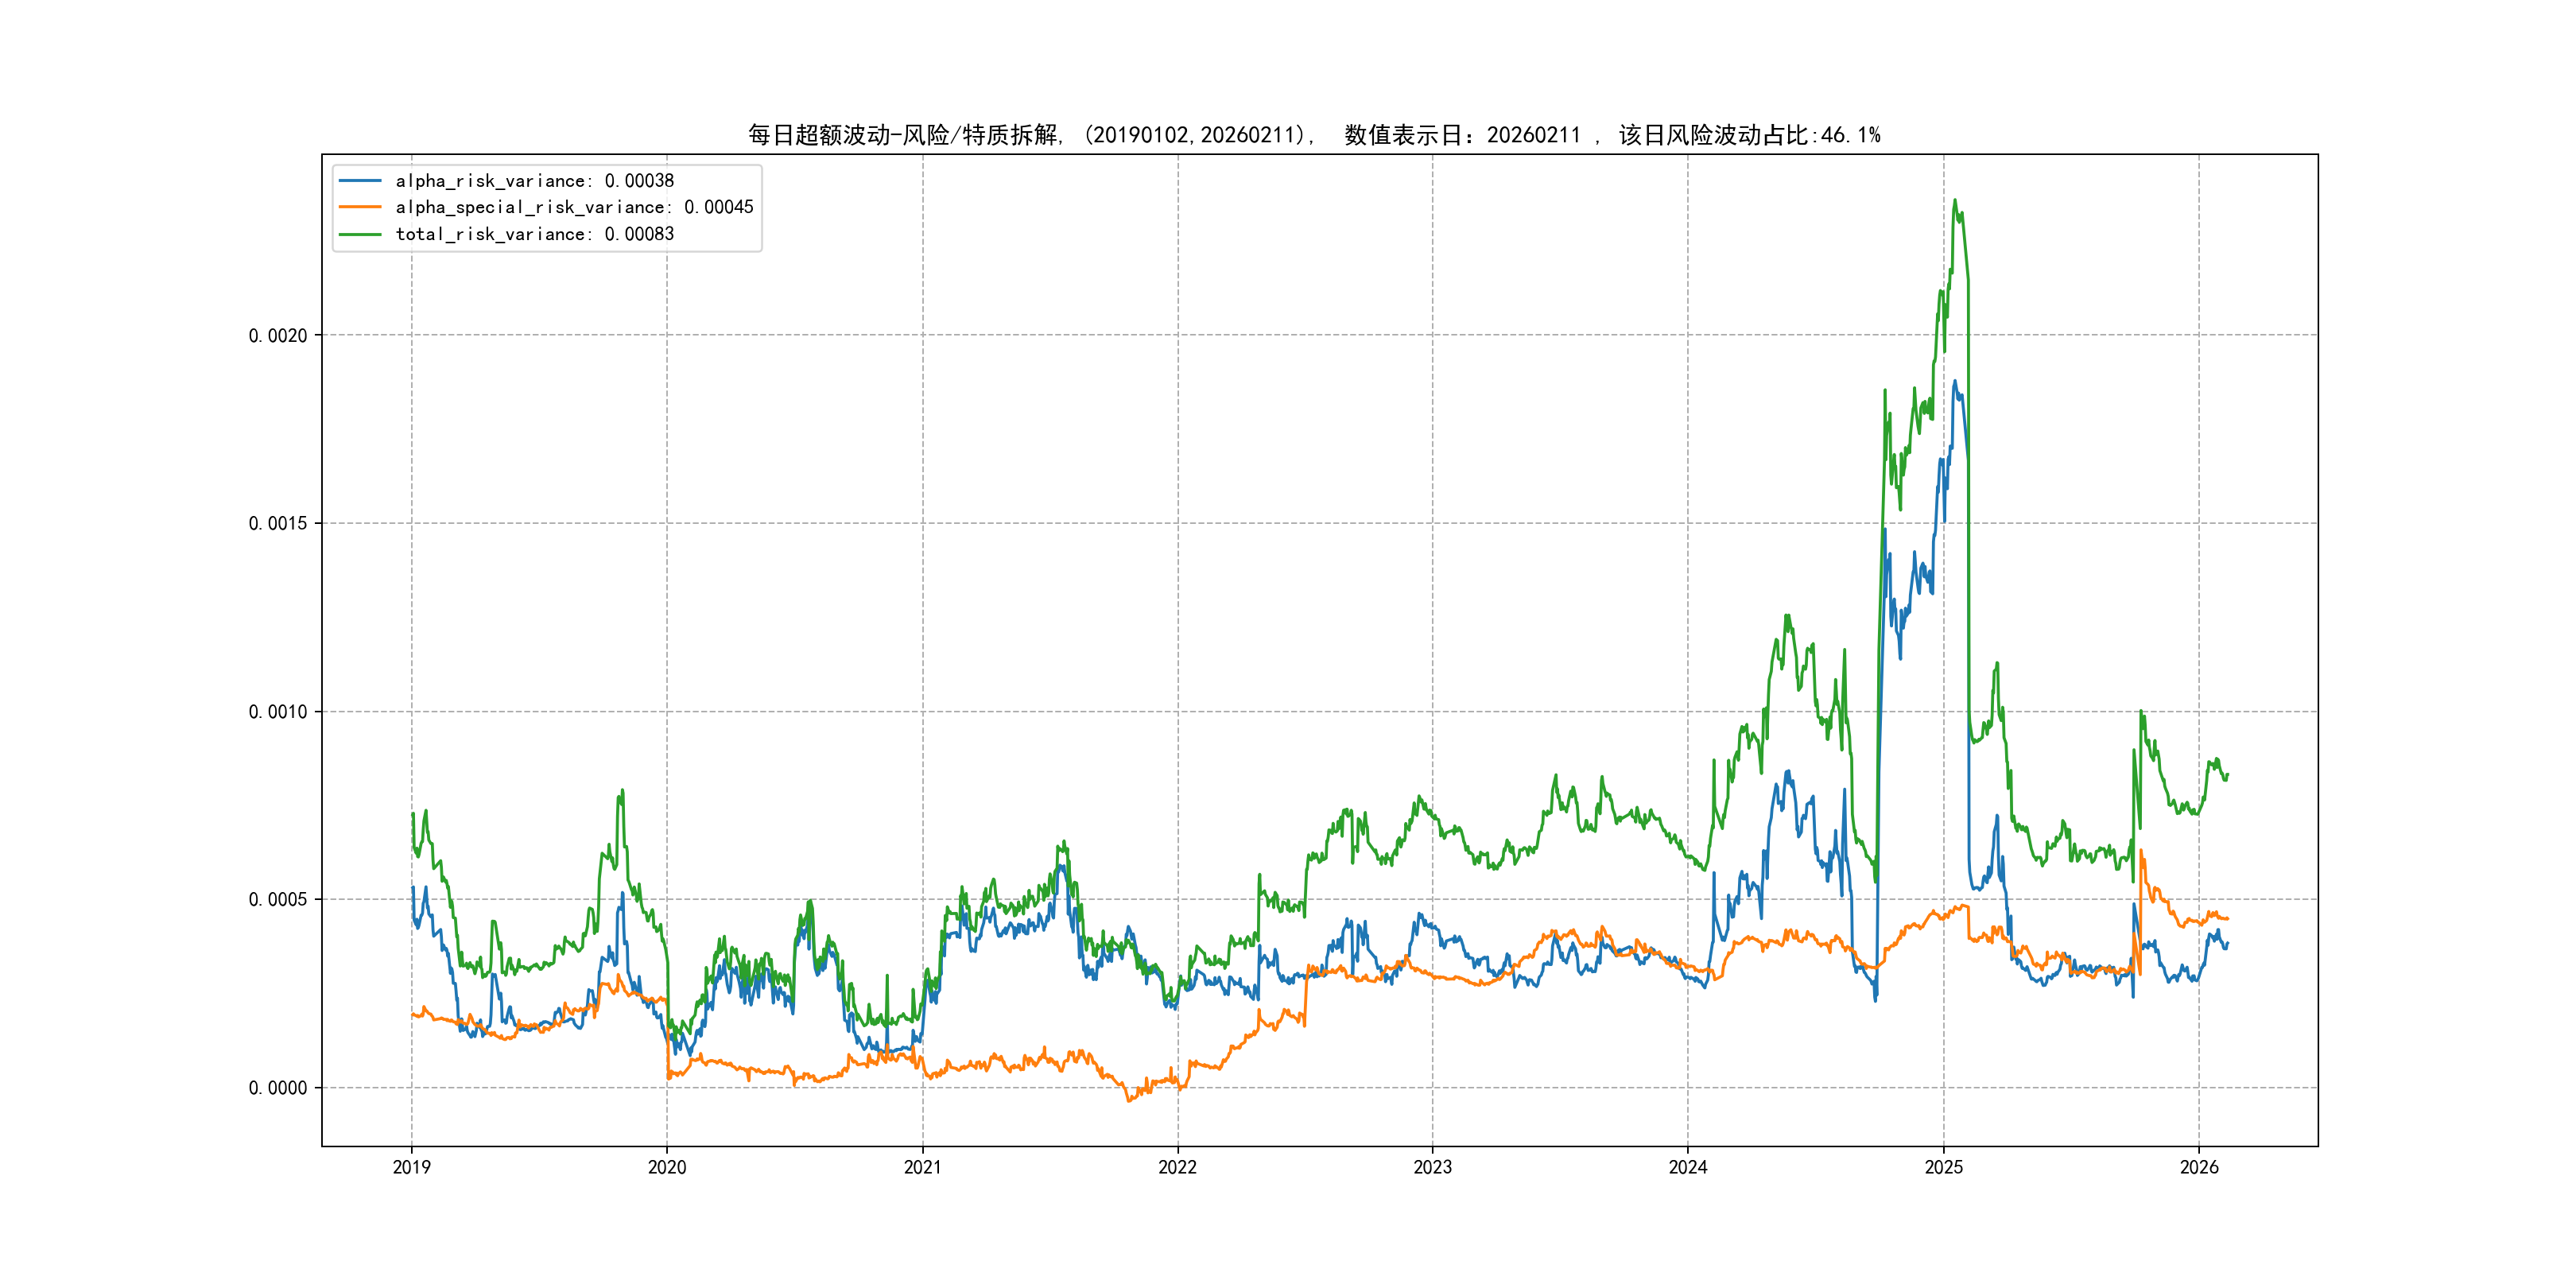Click the blue alpha_risk_variance legend line
The width and height of the screenshot is (2576, 1288).
pos(360,181)
